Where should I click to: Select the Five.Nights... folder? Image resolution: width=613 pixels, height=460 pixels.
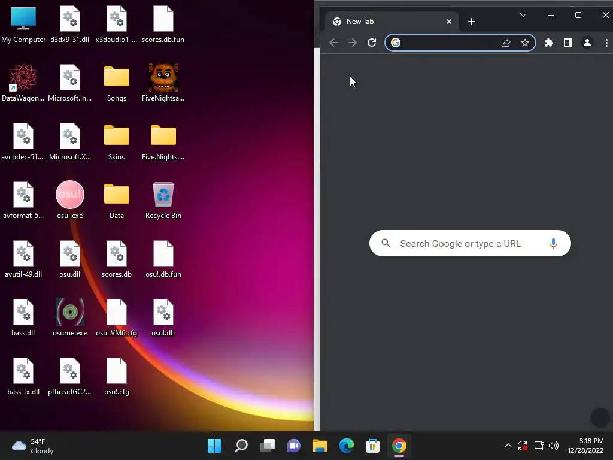point(163,141)
